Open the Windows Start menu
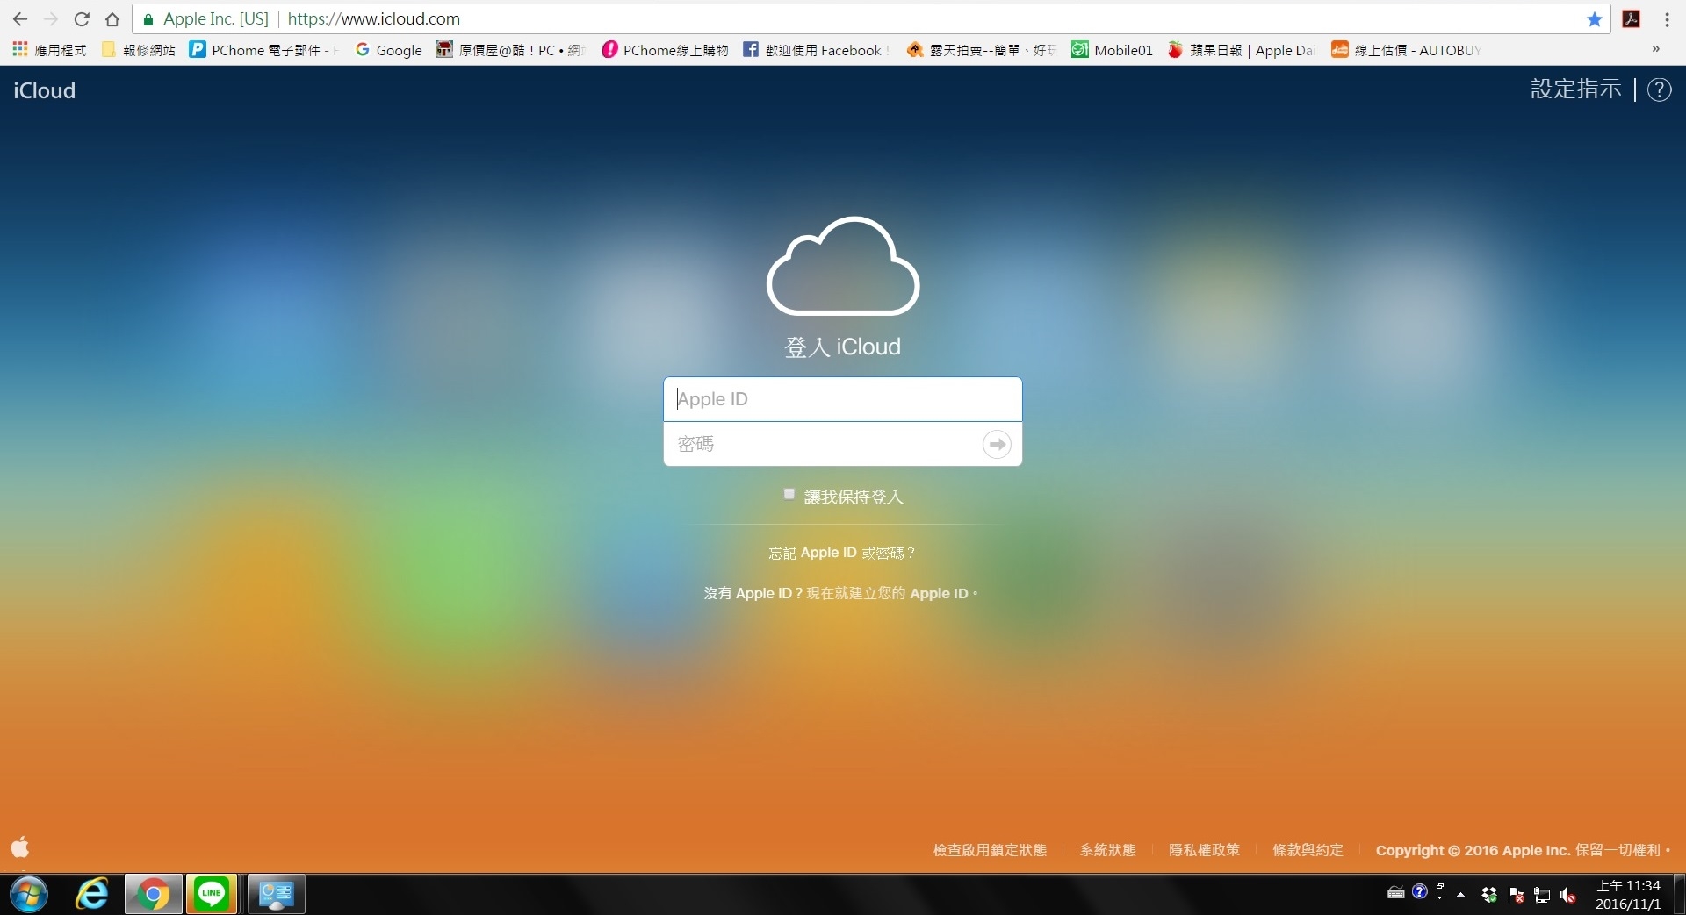 click(x=29, y=895)
